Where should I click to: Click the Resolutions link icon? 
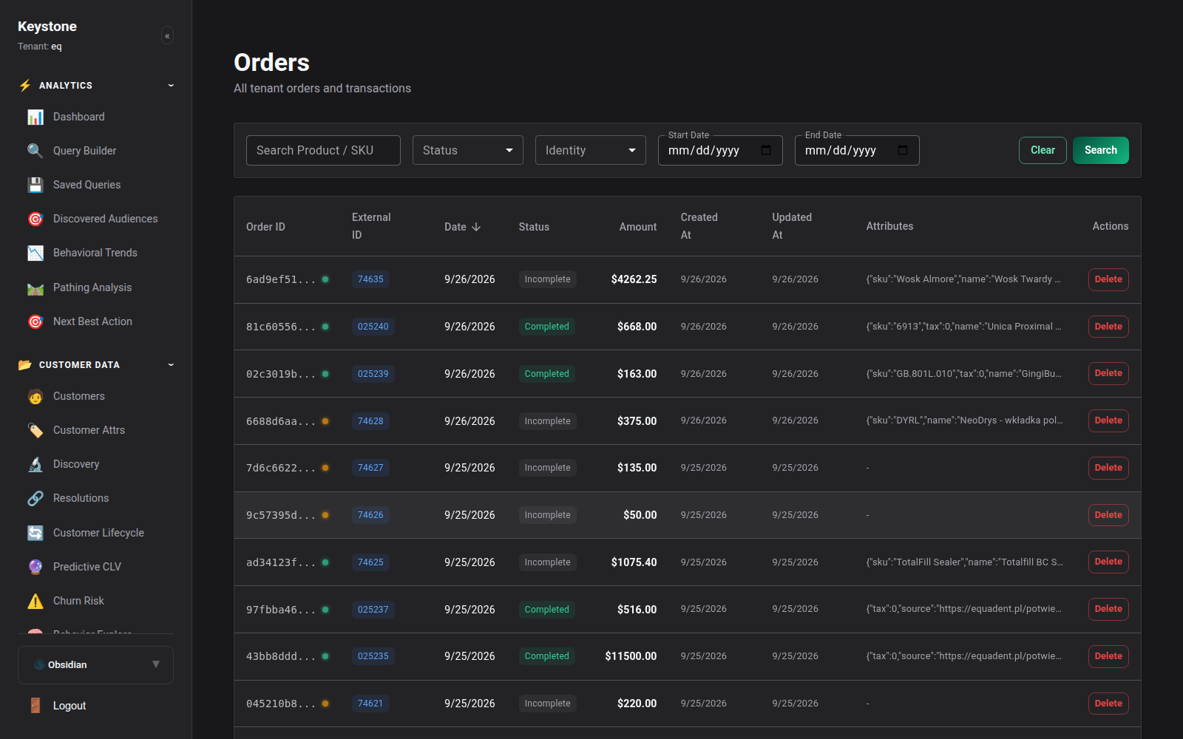[35, 498]
